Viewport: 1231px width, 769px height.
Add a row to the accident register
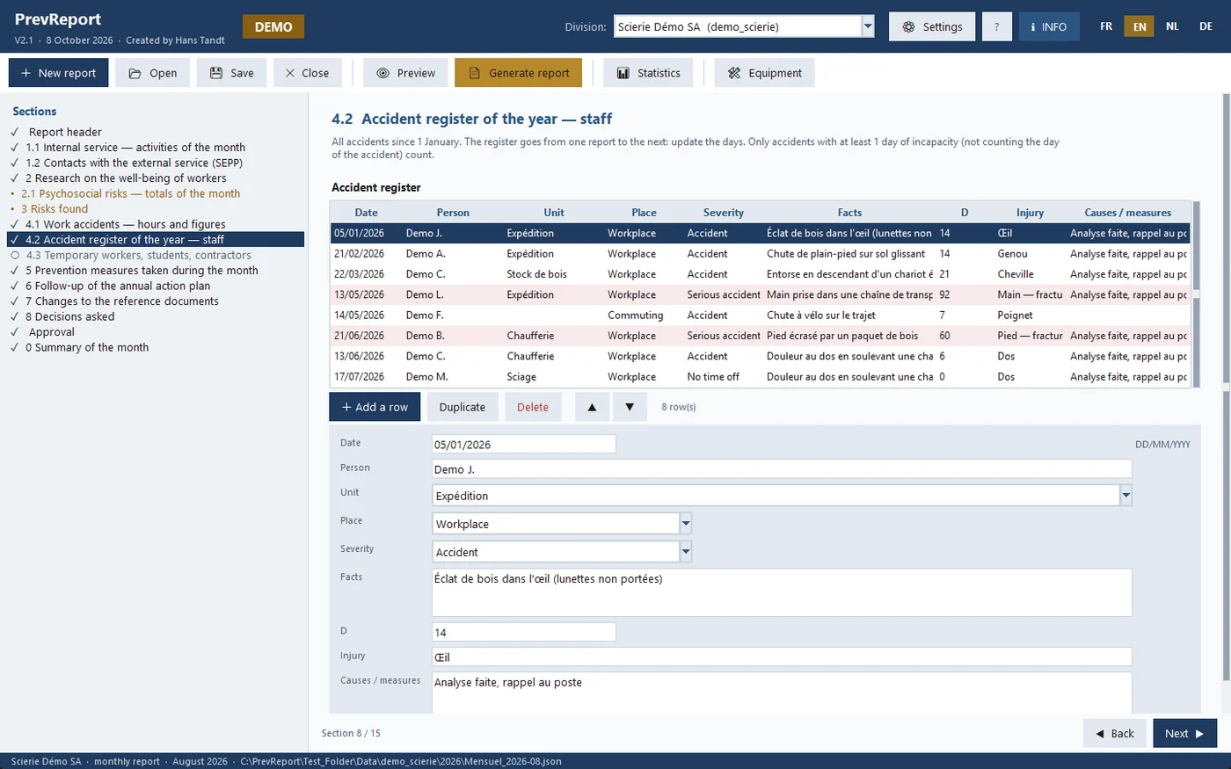(x=375, y=407)
